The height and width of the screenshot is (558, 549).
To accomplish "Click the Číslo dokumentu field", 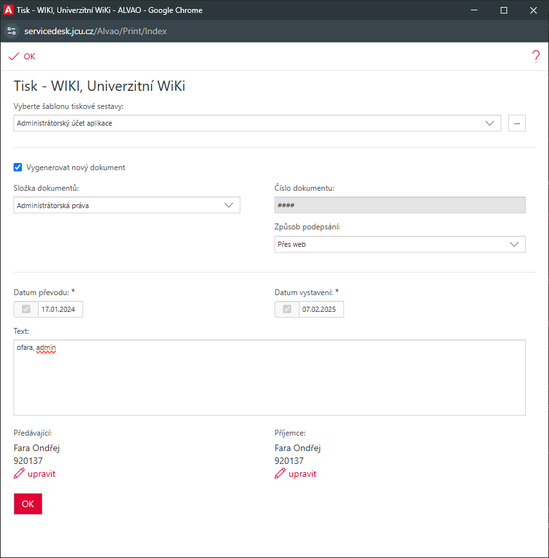I will point(400,205).
